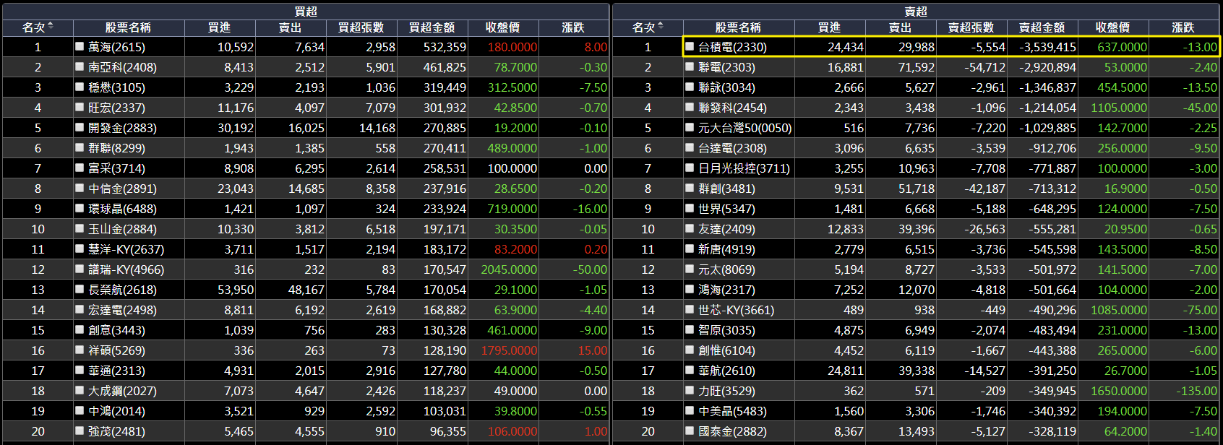
Task: Open 新唐(4919) stock entry
Action: click(726, 249)
